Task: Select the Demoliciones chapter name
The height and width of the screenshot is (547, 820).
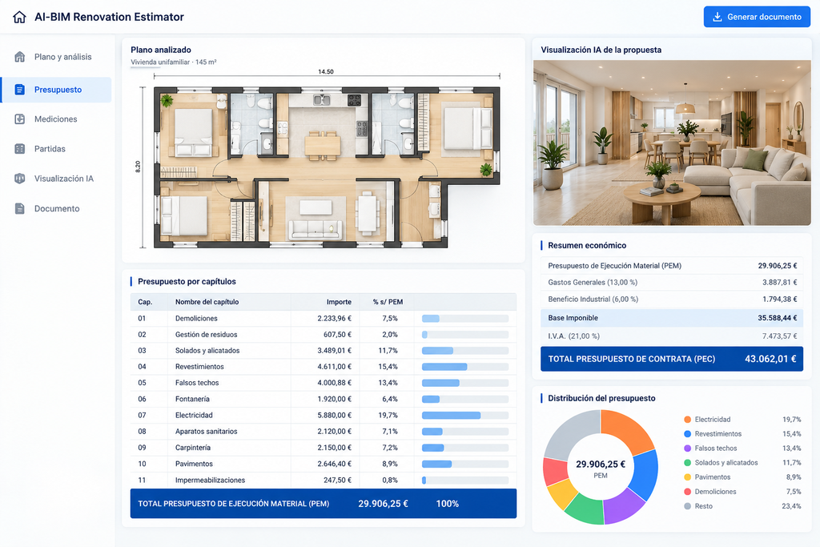Action: [x=196, y=318]
